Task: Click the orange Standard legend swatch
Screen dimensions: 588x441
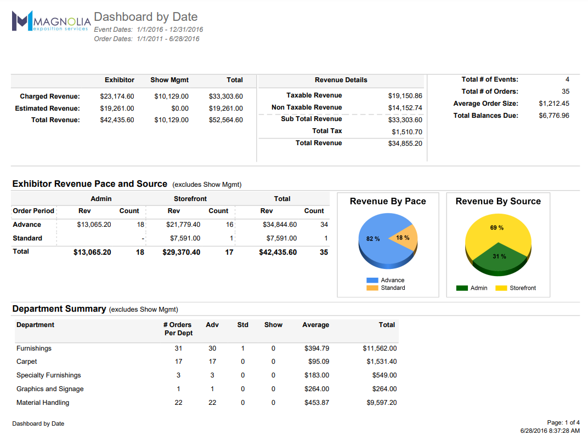Action: point(372,288)
